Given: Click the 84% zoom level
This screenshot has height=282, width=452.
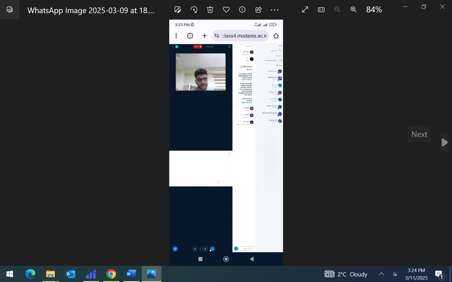Looking at the screenshot, I should click(x=374, y=10).
